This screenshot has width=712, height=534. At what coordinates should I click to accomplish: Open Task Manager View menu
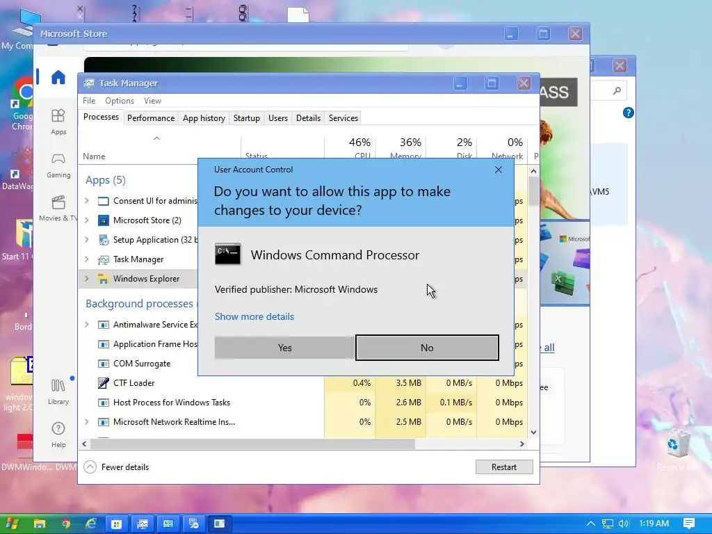point(152,101)
